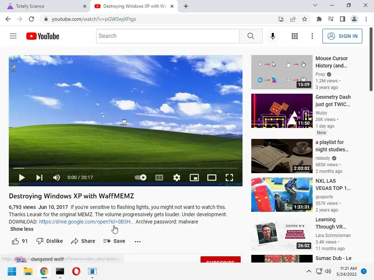Visit the Posy channel name
Viewport: 374px width, 280px height.
pyautogui.click(x=320, y=74)
